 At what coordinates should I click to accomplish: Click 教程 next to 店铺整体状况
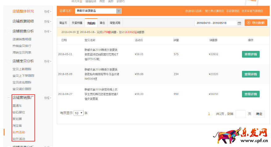47,11
